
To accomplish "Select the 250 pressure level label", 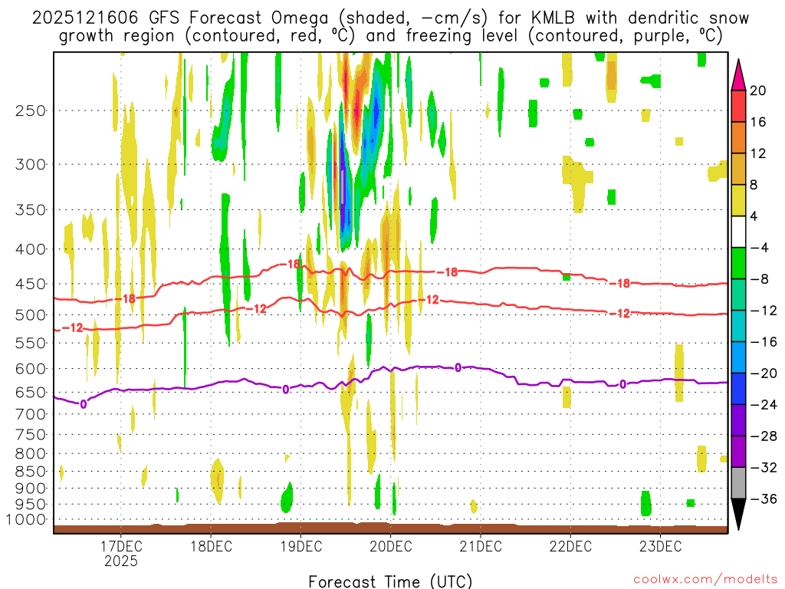I will pyautogui.click(x=31, y=110).
